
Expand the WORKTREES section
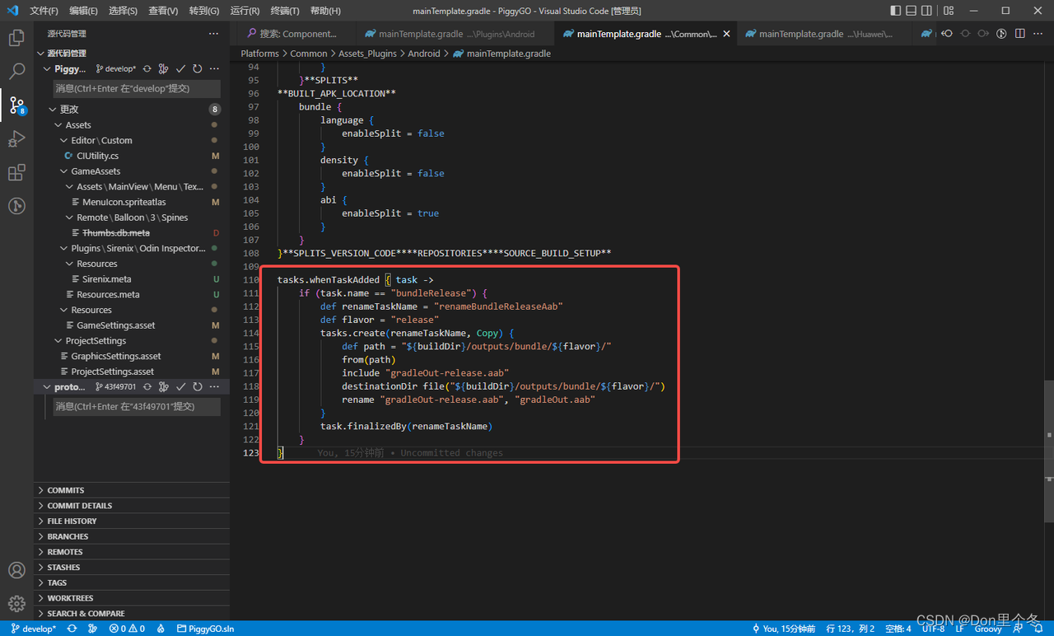pos(132,598)
